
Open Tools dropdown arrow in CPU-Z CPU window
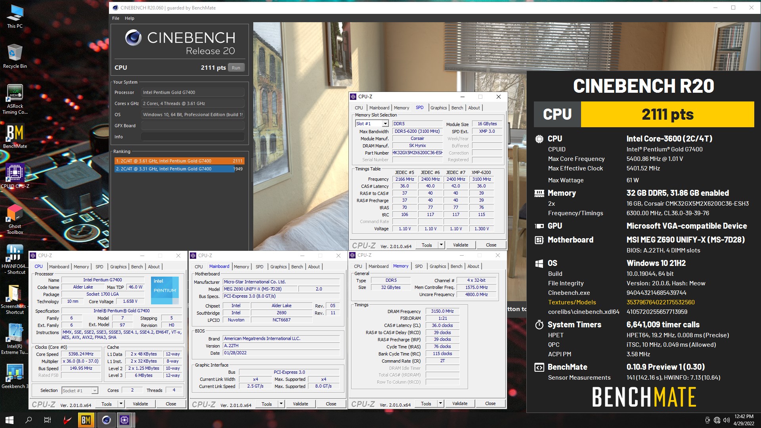pos(120,404)
